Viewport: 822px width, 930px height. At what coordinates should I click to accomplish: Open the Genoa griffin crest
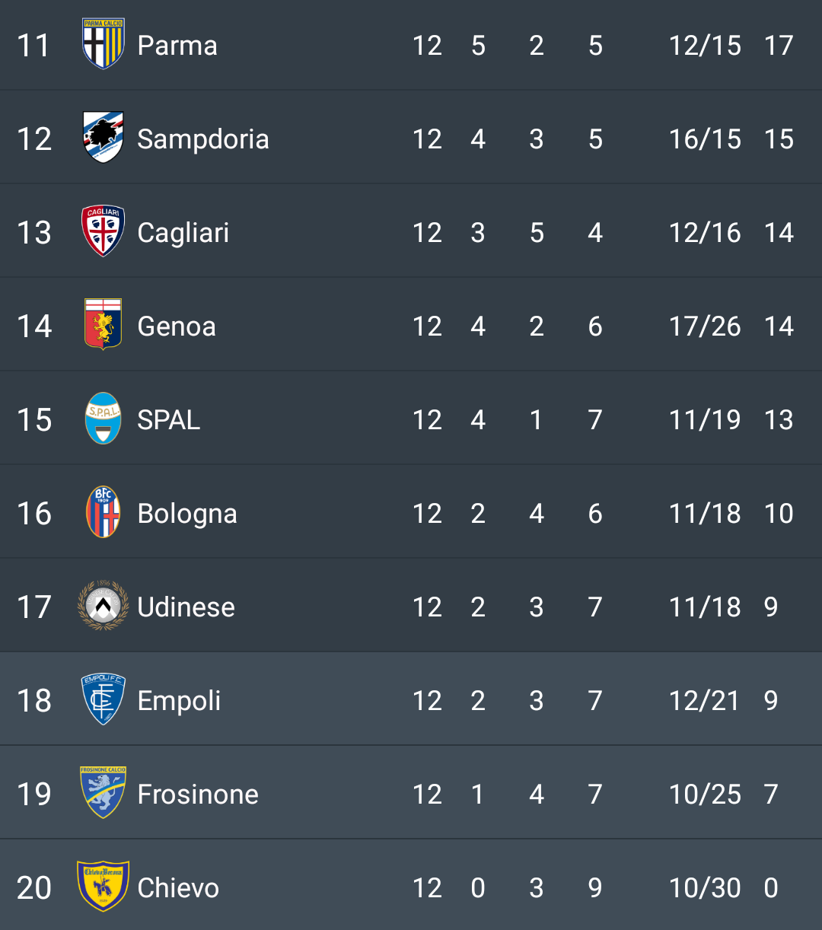[104, 325]
